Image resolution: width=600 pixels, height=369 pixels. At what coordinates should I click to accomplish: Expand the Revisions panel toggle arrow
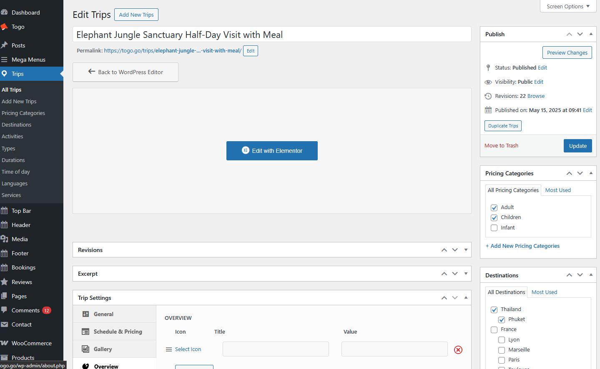pyautogui.click(x=466, y=250)
